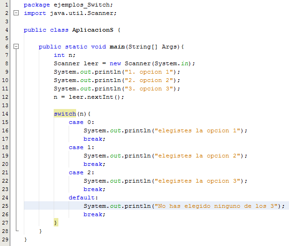Viewport: 289px width, 246px height.
Task: Click the highlighted closing brace on line 27
Action: [x=56, y=223]
